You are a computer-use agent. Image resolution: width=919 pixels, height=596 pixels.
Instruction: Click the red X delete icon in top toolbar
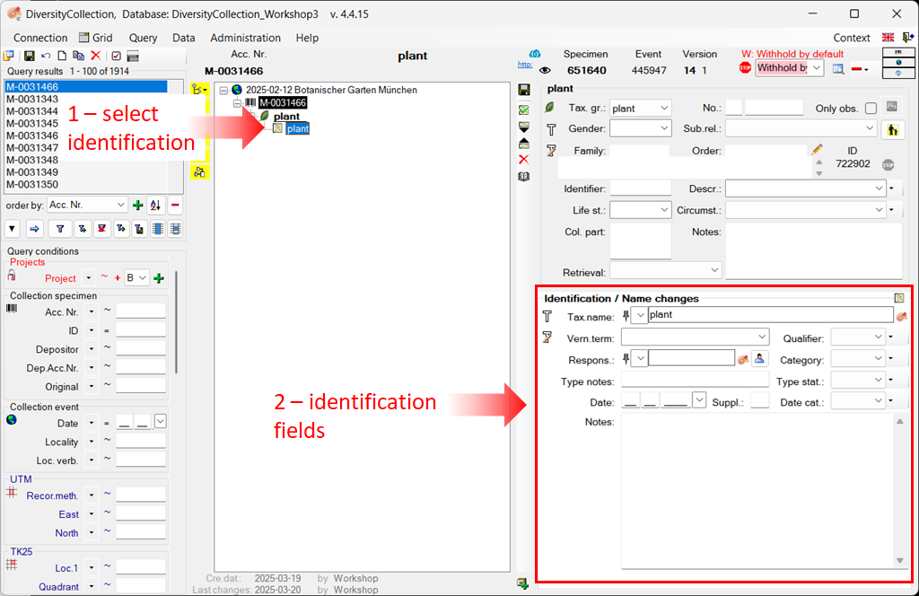pos(95,56)
